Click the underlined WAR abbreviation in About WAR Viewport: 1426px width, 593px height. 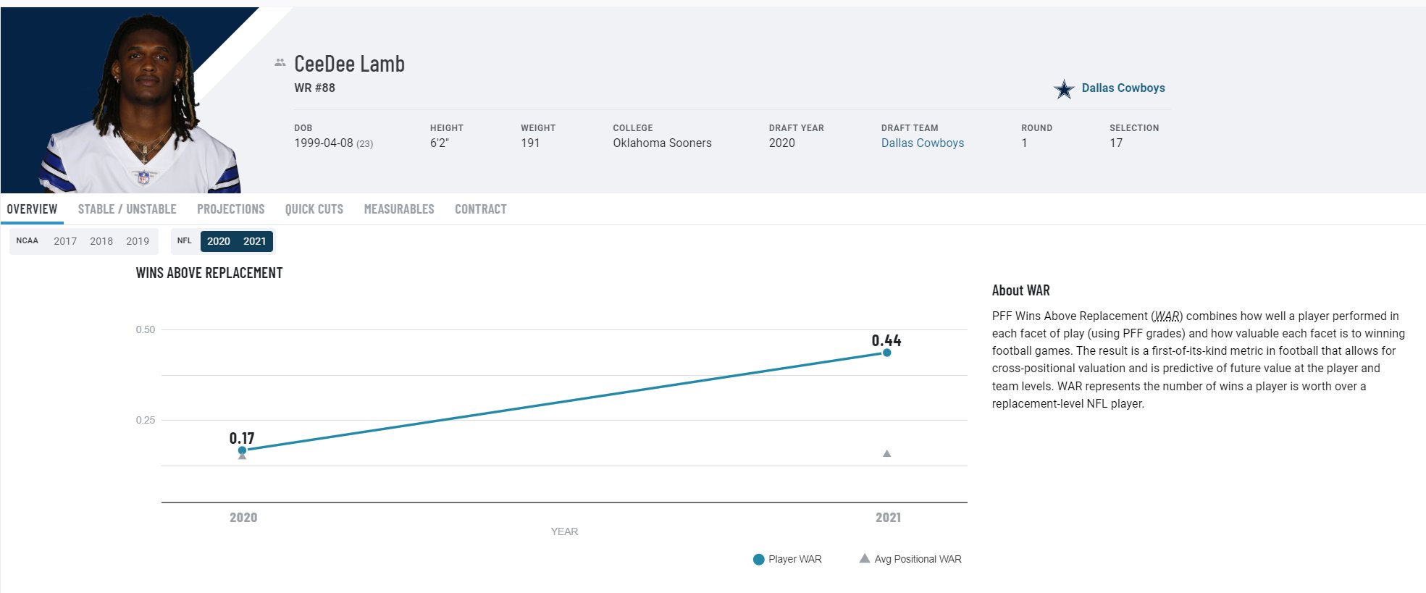pos(1167,316)
